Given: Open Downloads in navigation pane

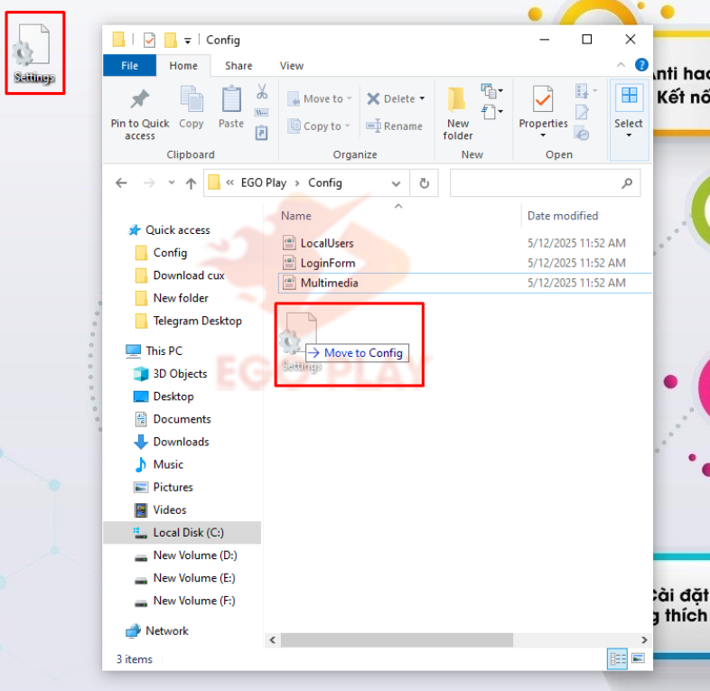Looking at the screenshot, I should coord(181,442).
